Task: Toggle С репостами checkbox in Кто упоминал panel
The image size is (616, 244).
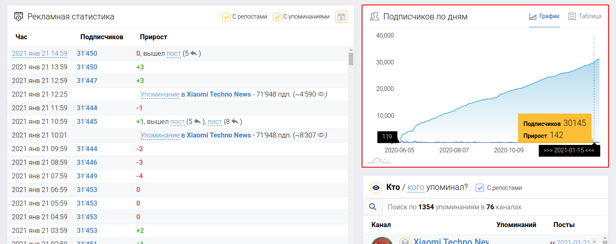Action: (480, 187)
